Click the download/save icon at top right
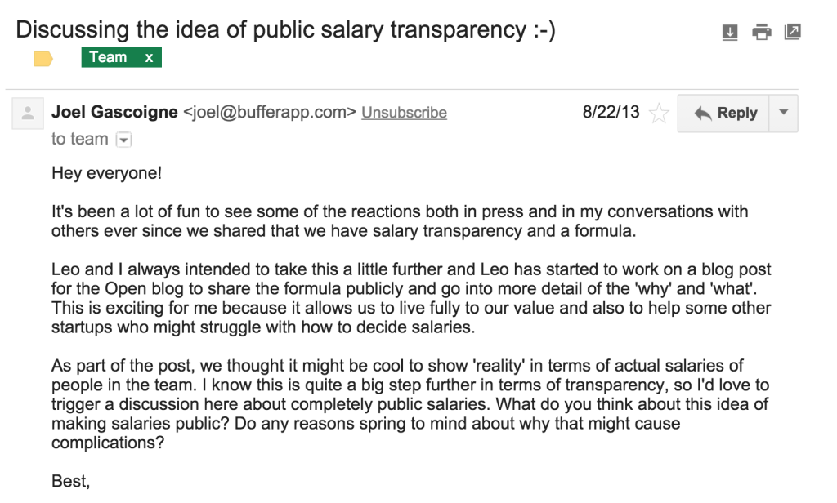 [730, 32]
